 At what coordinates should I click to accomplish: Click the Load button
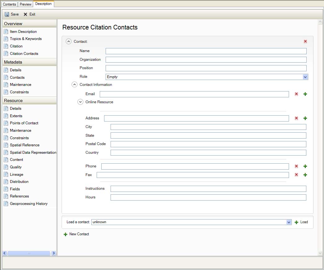pos(301,222)
